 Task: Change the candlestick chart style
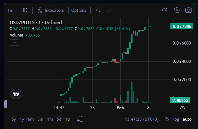(25, 10)
